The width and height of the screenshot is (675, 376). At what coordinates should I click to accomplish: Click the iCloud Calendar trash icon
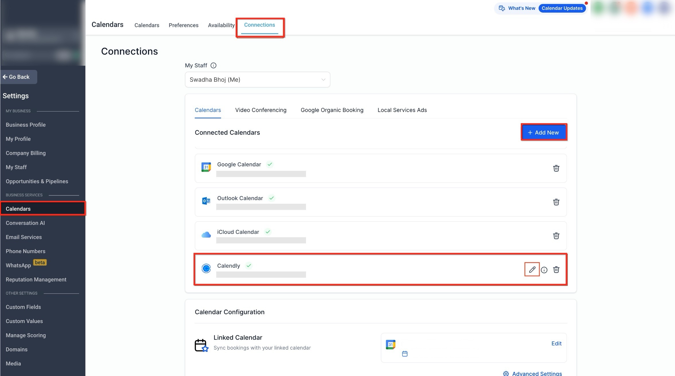pyautogui.click(x=556, y=236)
